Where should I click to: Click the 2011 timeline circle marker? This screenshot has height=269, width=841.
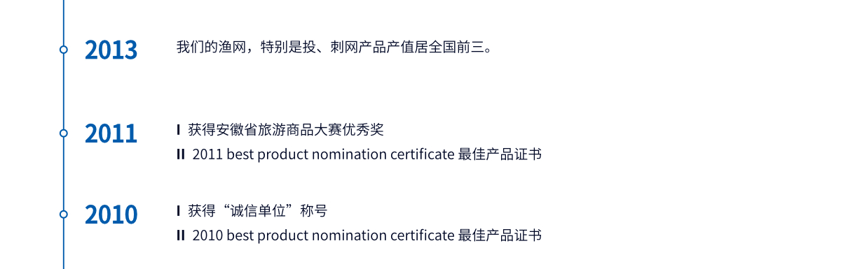[64, 133]
